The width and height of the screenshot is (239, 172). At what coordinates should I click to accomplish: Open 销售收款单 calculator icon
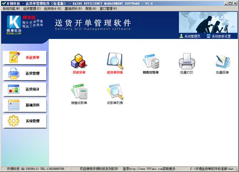coord(79,91)
